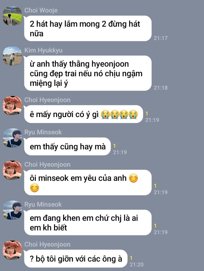204x271 pixels.
Task: Select the '2 hát hay lắm' message bubble
Action: click(88, 29)
